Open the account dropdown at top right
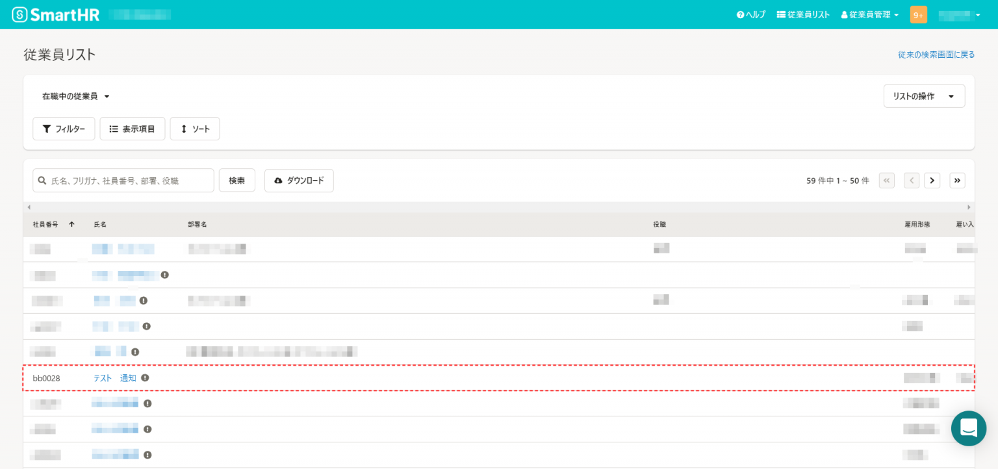The height and width of the screenshot is (469, 998). coord(960,14)
